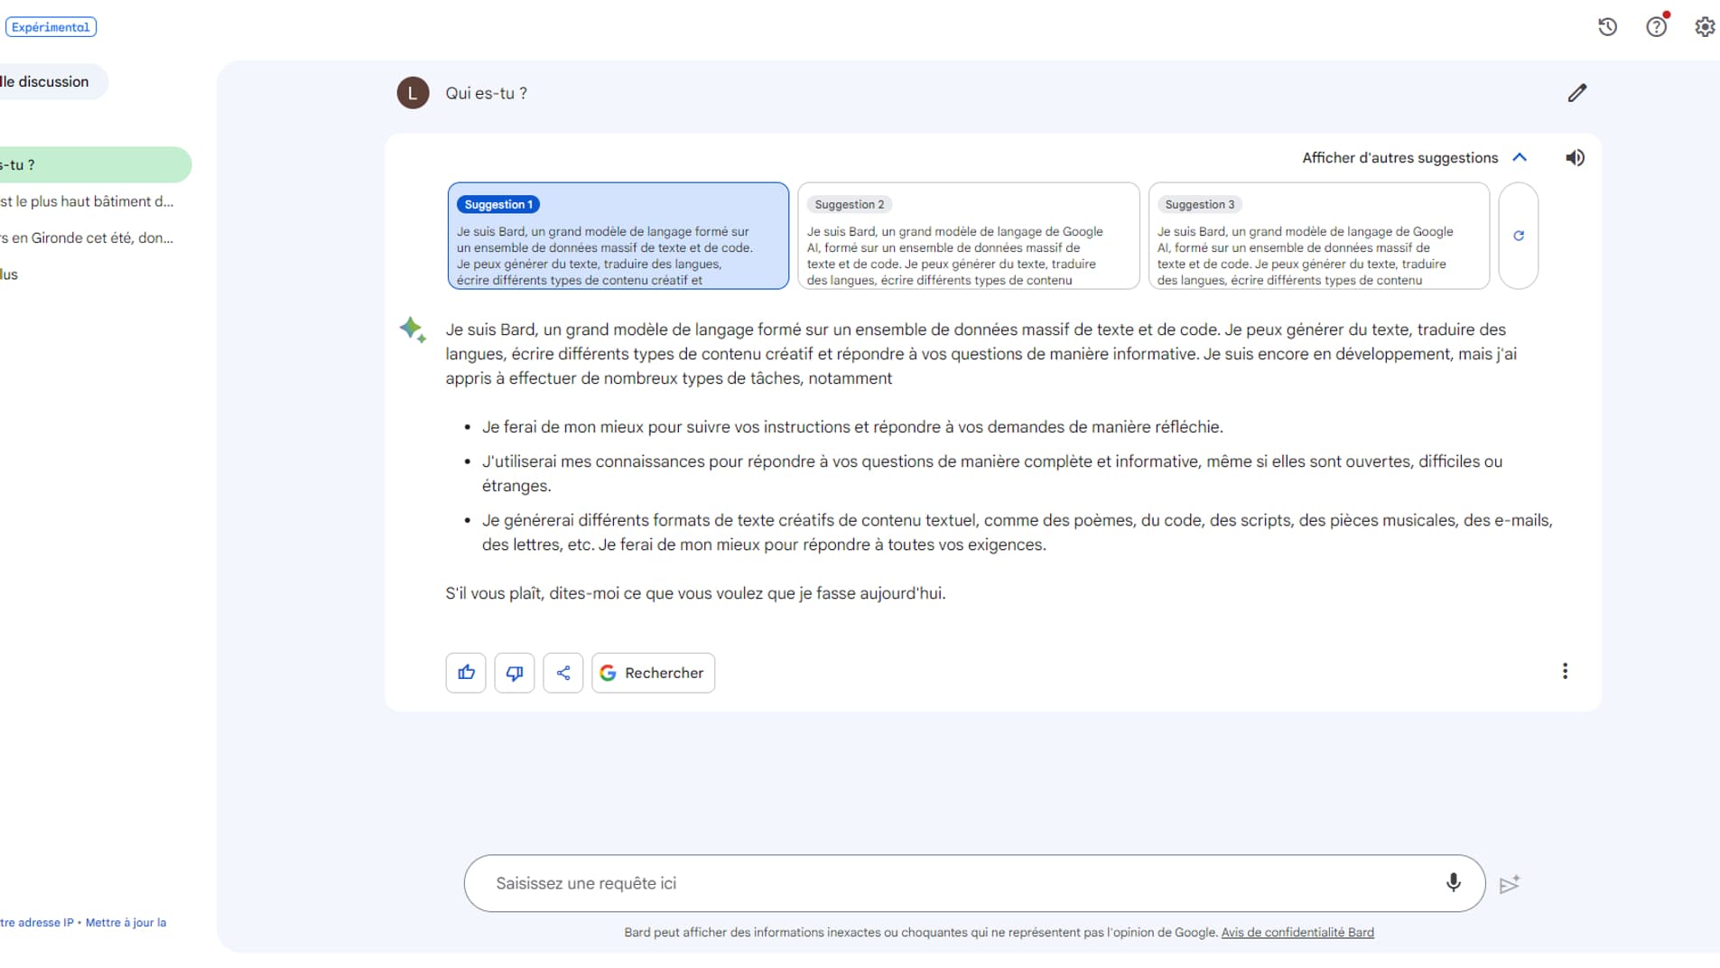Focus the Saisissez une requête ici field
This screenshot has width=1720, height=968.
pyautogui.click(x=974, y=883)
